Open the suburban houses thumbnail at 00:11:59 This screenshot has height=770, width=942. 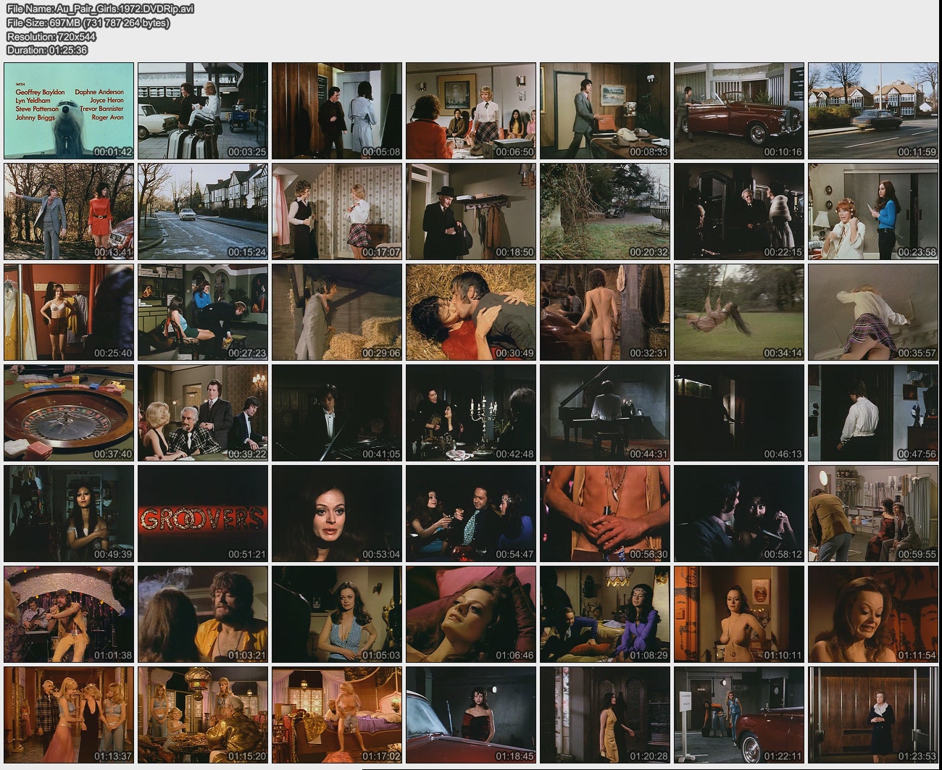pyautogui.click(x=872, y=111)
